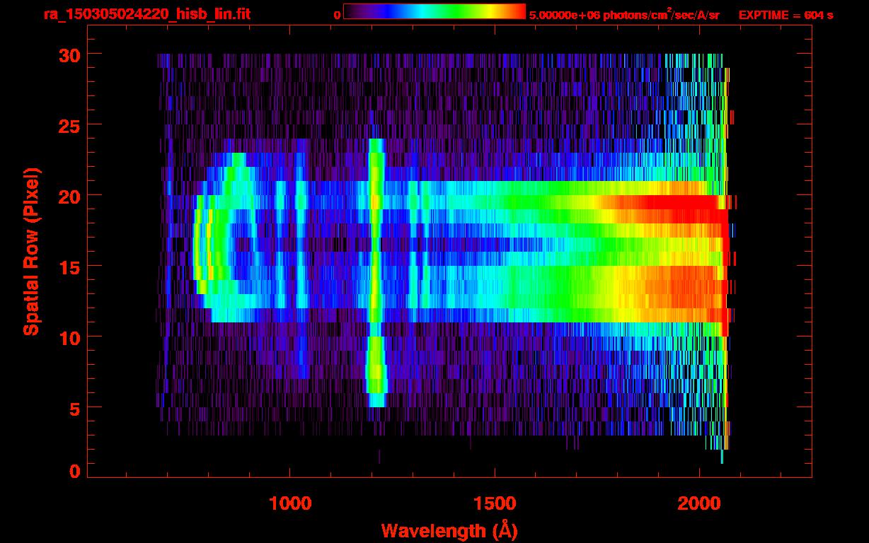The image size is (869, 543).
Task: Click the Spatial Row (Pixel) axis label
Action: 31,252
